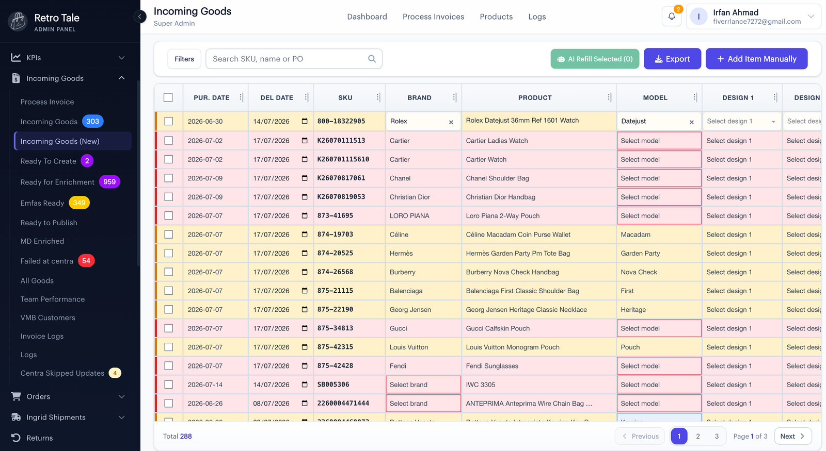826x451 pixels.
Task: Open calendar for SKU 800-18322905 delivery date
Action: click(x=305, y=122)
